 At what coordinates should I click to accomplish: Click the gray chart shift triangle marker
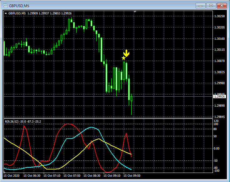coord(135,12)
